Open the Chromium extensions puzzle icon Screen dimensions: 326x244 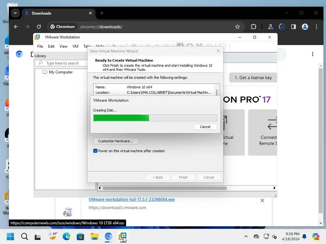click(x=253, y=27)
